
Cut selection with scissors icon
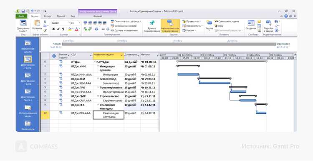[x=45, y=22]
